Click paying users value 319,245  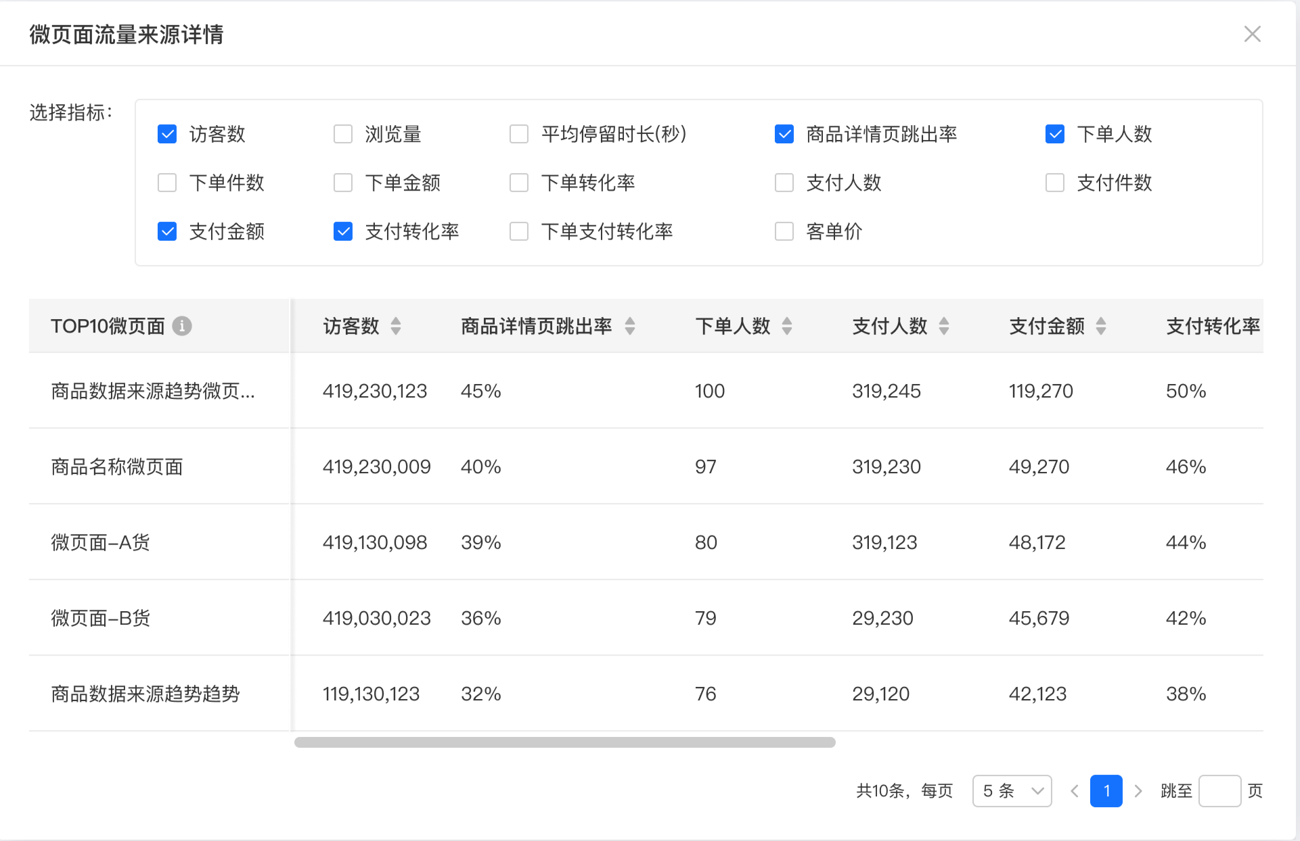(887, 391)
